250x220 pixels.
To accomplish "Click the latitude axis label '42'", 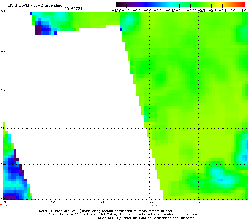I will pyautogui.click(x=3, y=163).
